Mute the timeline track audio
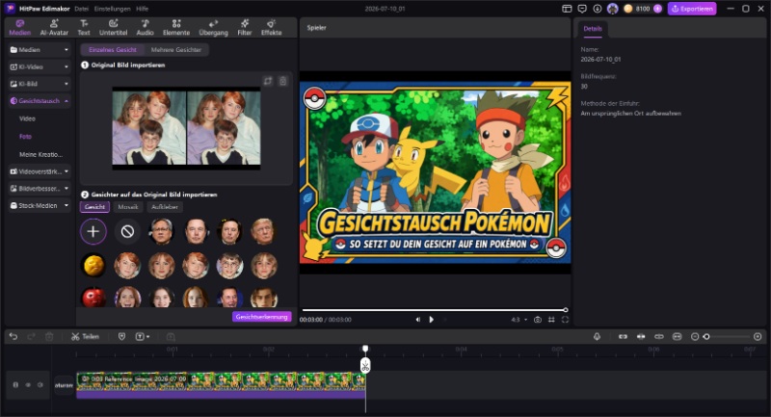This screenshot has height=417, width=771. click(x=40, y=385)
